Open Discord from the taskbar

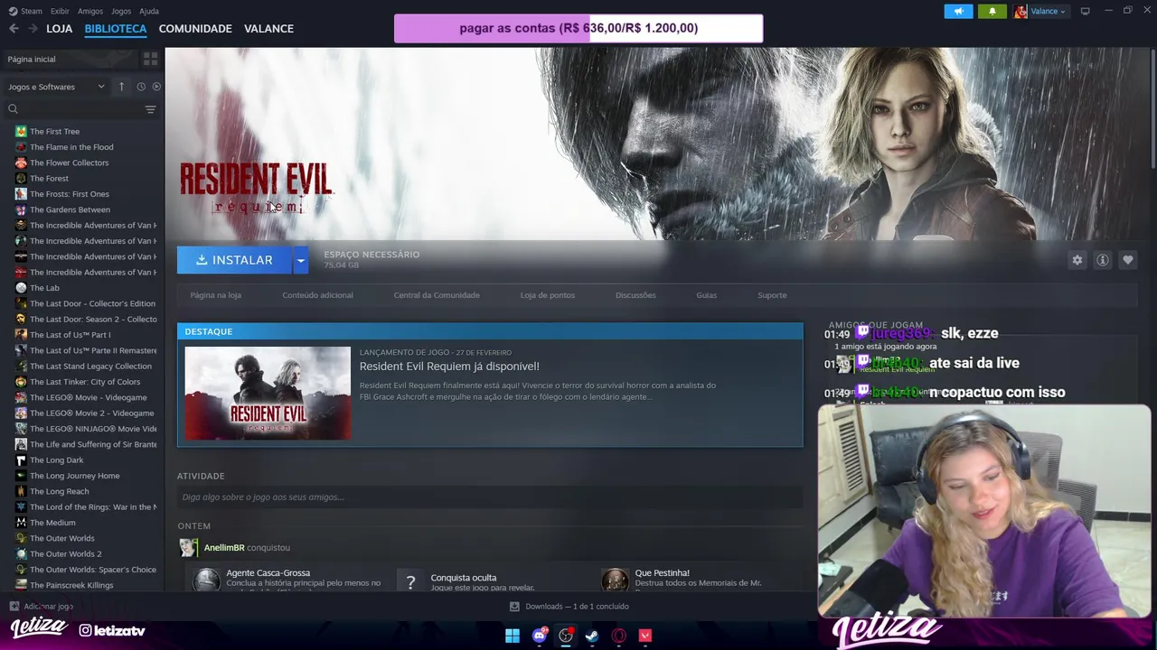(540, 636)
